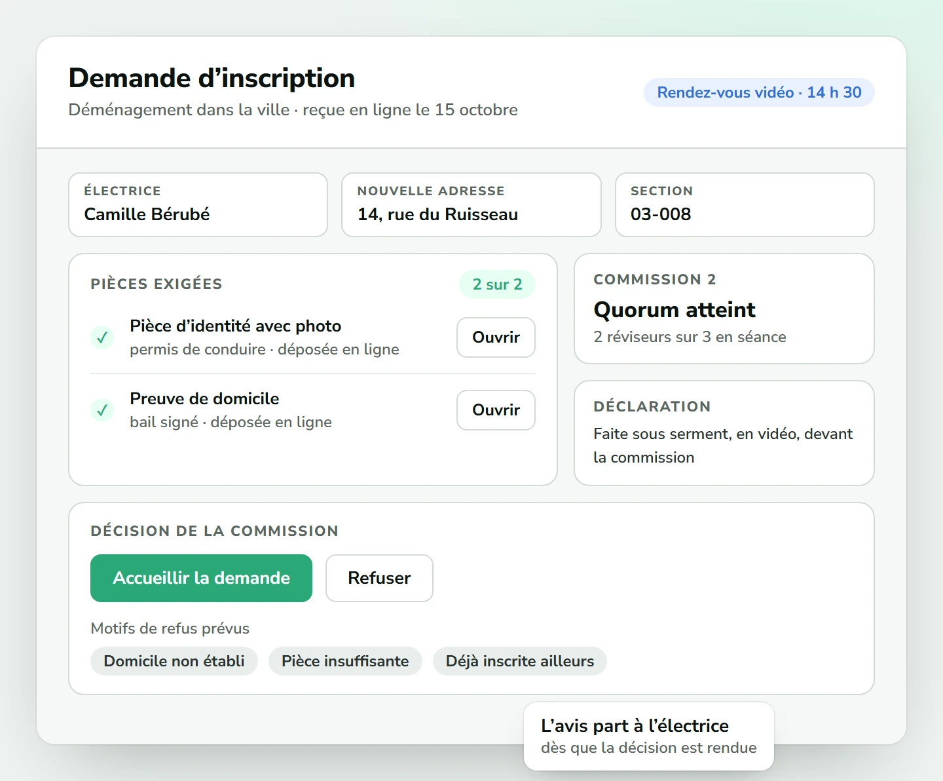Open the Preuve de domicile document
Image resolution: width=943 pixels, height=781 pixels.
[496, 410]
